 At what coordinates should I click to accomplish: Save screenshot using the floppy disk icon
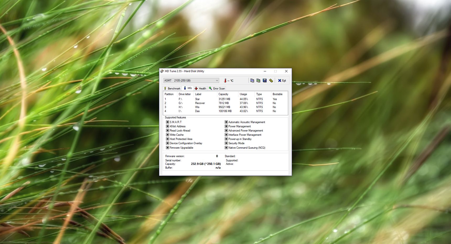[x=265, y=80]
